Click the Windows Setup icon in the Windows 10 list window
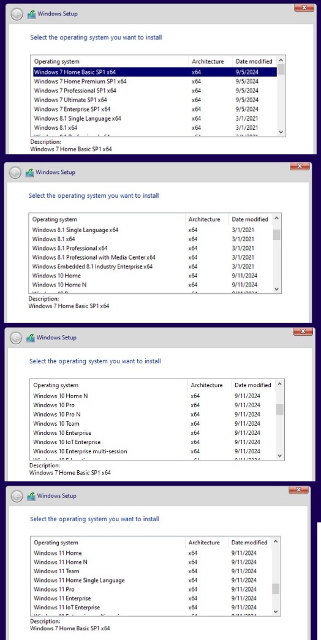The width and height of the screenshot is (321, 640). [x=30, y=338]
